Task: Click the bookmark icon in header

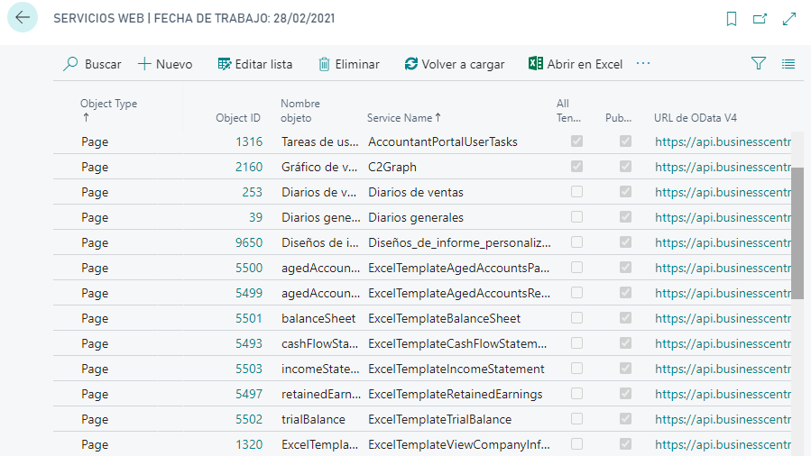Action: 732,19
